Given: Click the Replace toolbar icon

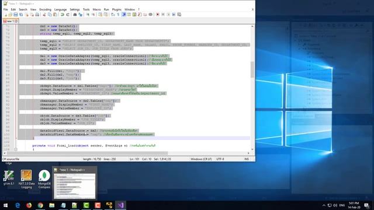Looking at the screenshot, I should 81,15.
